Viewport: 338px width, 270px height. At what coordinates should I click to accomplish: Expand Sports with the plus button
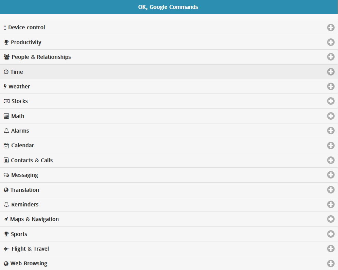click(331, 234)
